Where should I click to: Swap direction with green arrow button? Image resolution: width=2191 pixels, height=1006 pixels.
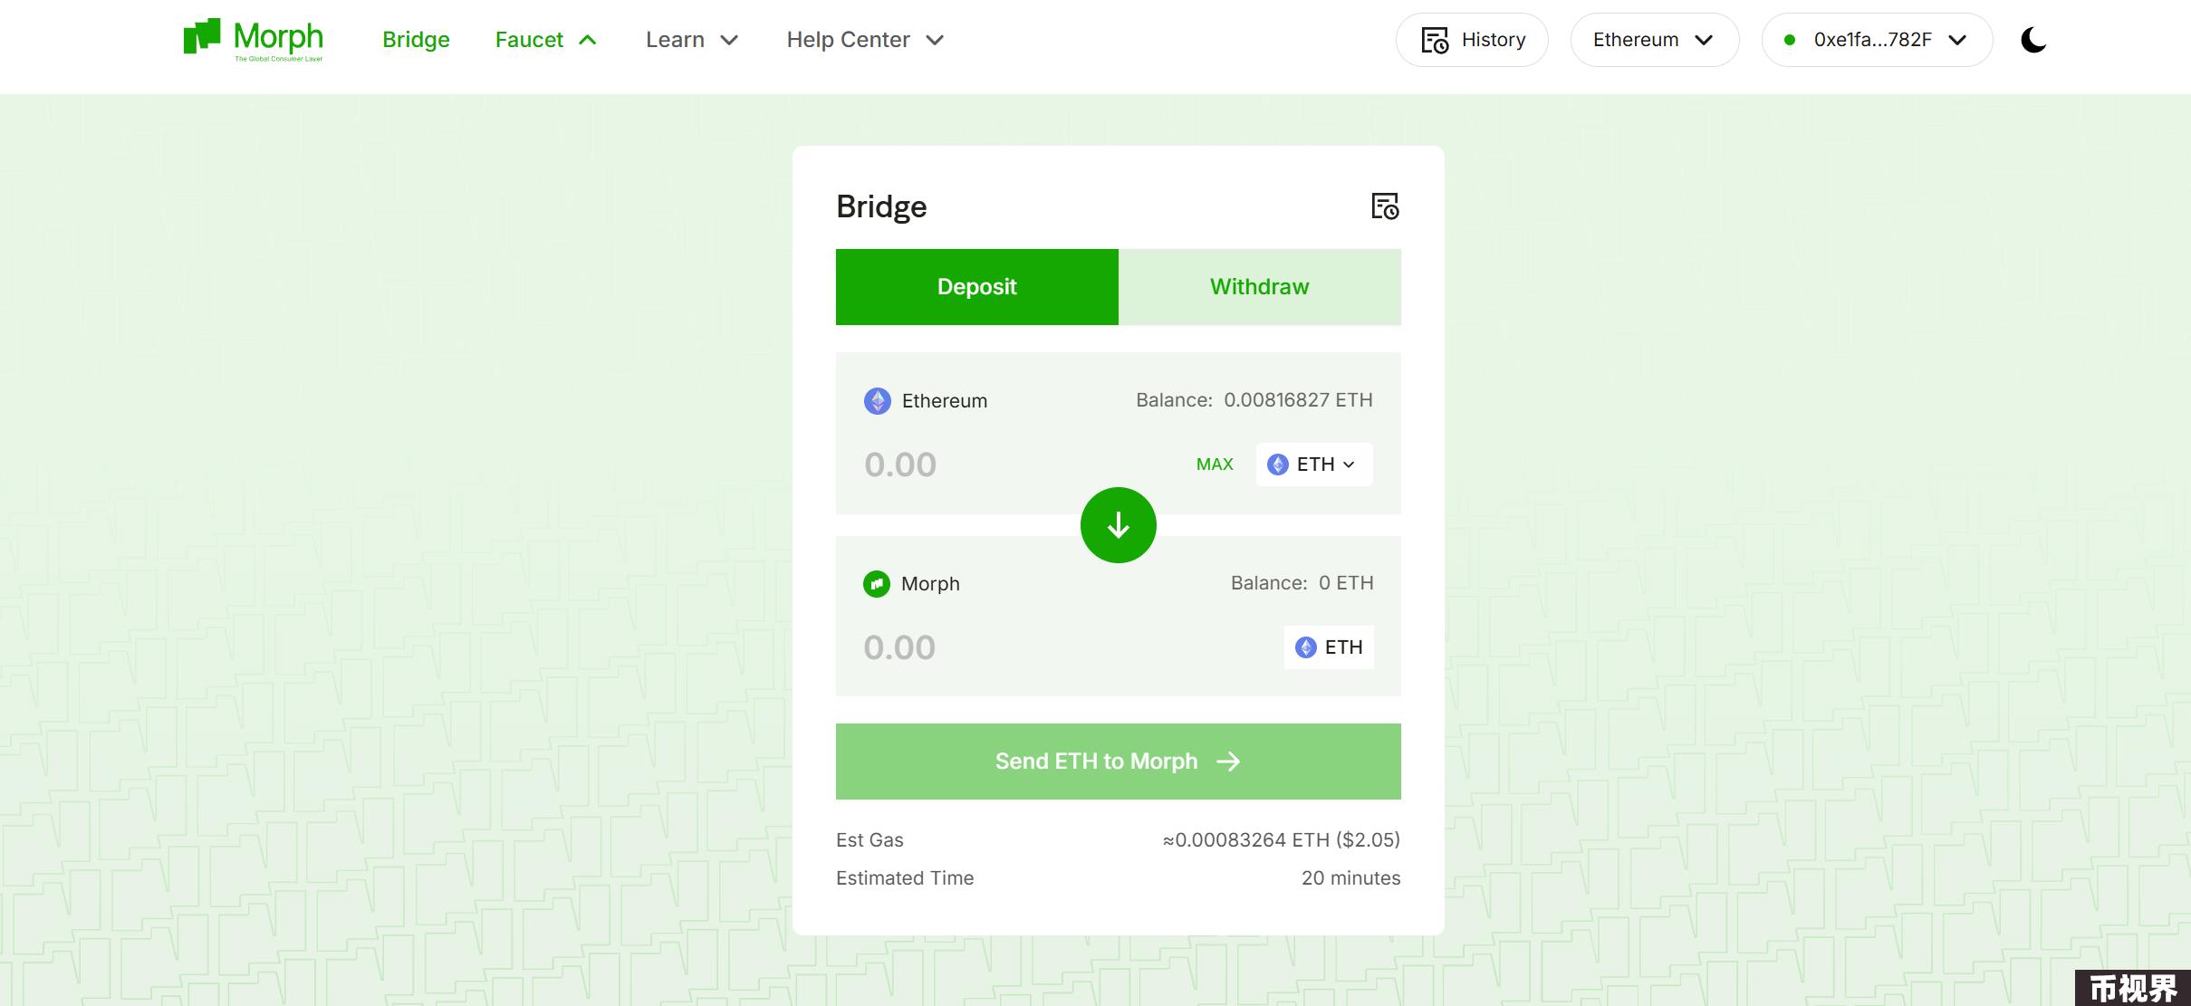coord(1119,525)
